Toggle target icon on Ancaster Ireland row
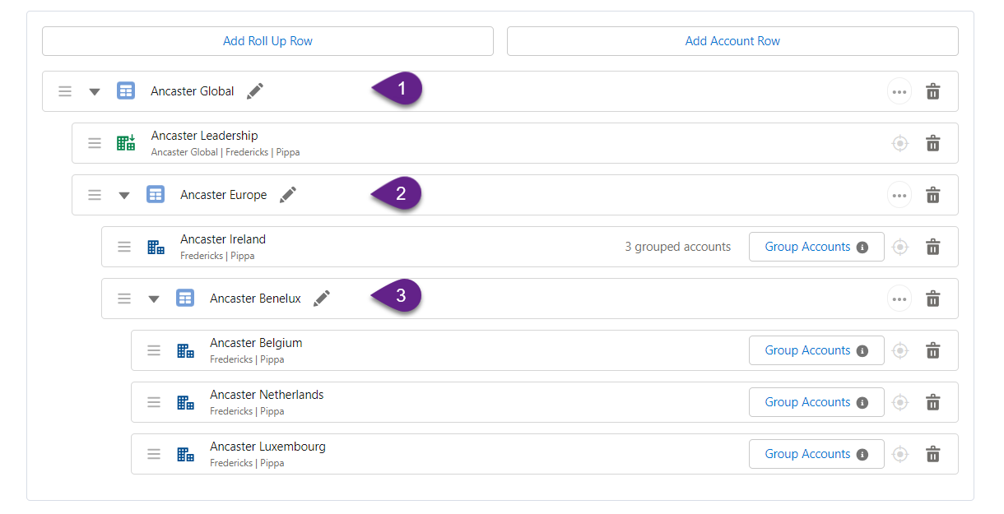 tap(900, 247)
